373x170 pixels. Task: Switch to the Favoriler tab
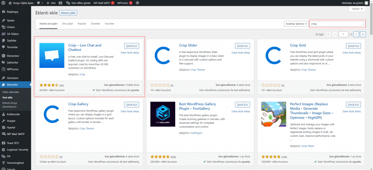109,24
